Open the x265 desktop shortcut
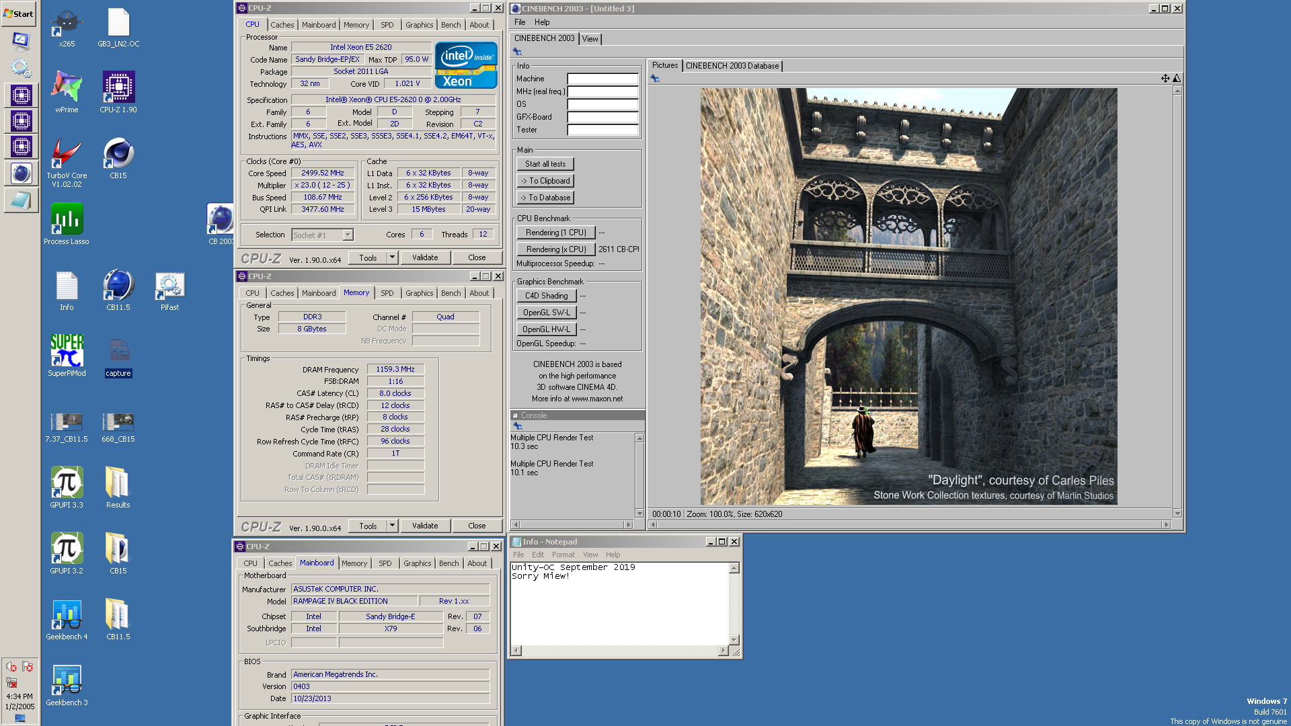Viewport: 1291px width, 726px height. click(67, 28)
